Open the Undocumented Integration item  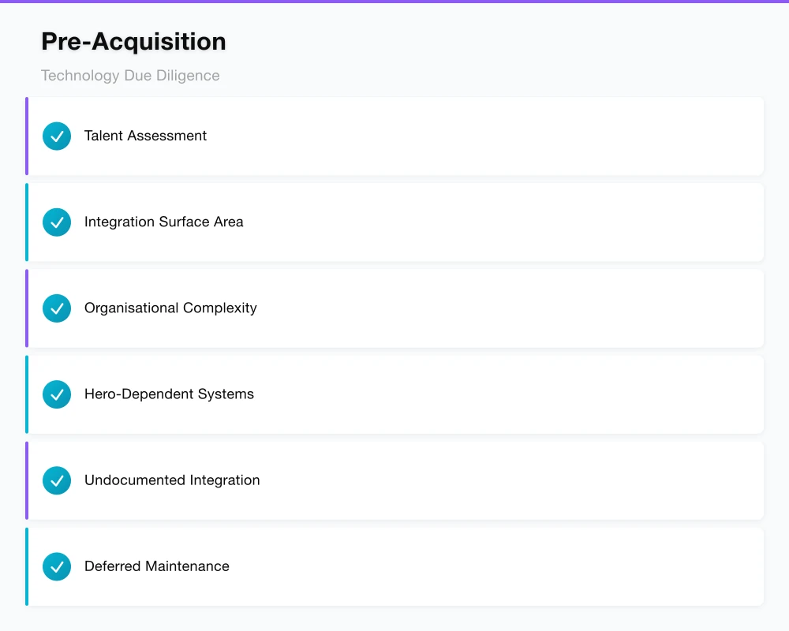[394, 480]
